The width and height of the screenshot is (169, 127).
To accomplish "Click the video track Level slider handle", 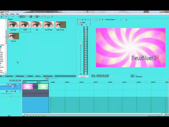I will pyautogui.click(x=12, y=87).
